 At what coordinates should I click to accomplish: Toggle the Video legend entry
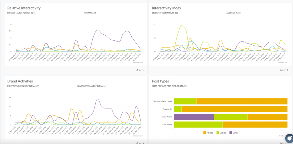pyautogui.click(x=221, y=133)
